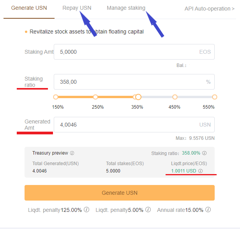
Task: Open info icon after Liqdt. penalty 125.00%
Action: click(x=86, y=210)
